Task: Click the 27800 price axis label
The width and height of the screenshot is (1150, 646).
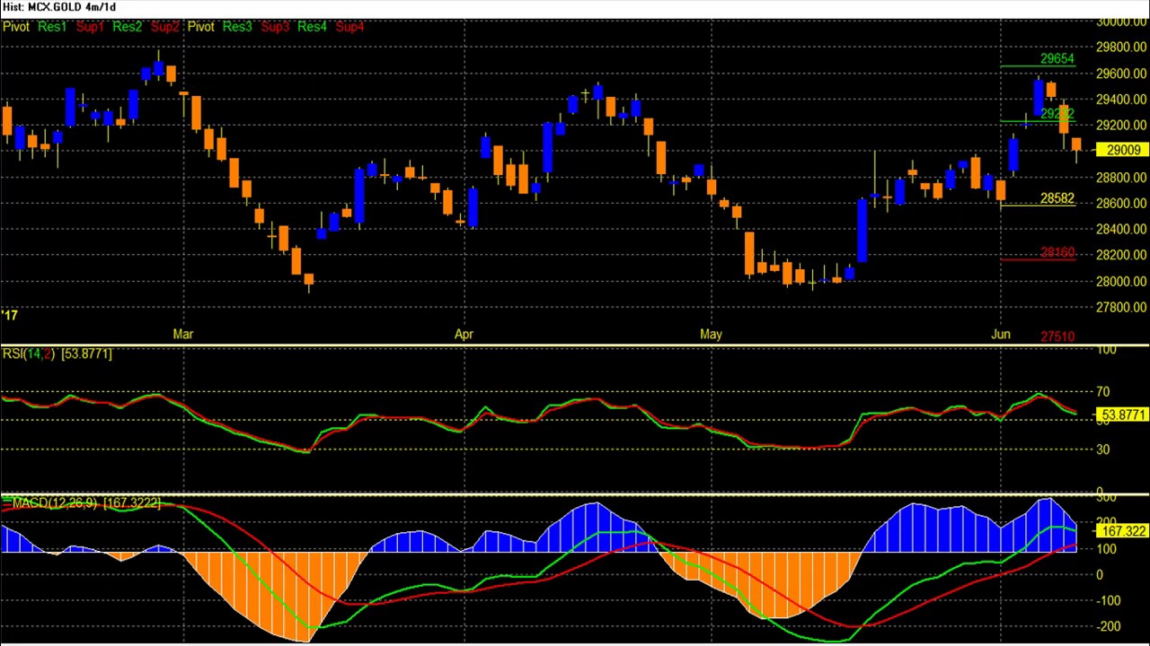Action: tap(1121, 307)
